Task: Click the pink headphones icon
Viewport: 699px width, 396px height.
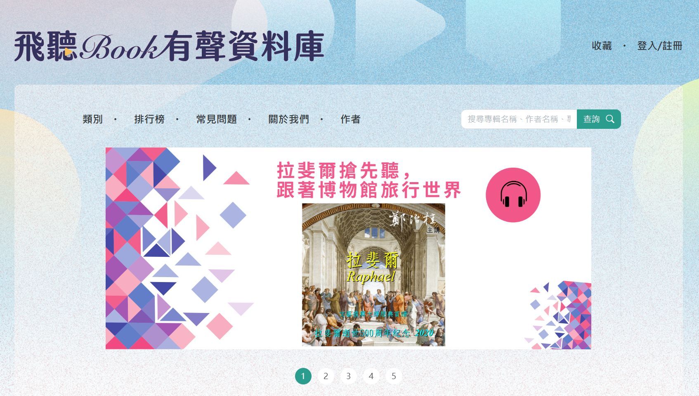Action: (x=513, y=195)
